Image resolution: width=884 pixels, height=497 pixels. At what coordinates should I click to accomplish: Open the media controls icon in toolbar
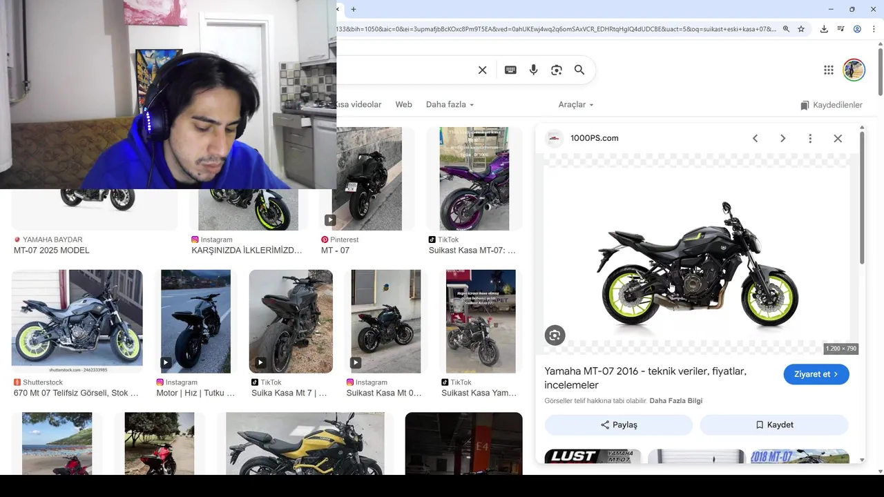(840, 29)
